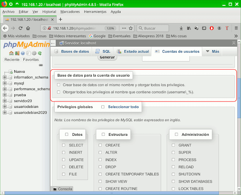Screen dimensions: 241x195
Task: Click the red Opera-style extension icon
Action: pos(212,28)
